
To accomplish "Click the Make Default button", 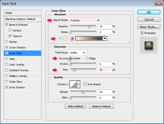I will click(76, 106).
